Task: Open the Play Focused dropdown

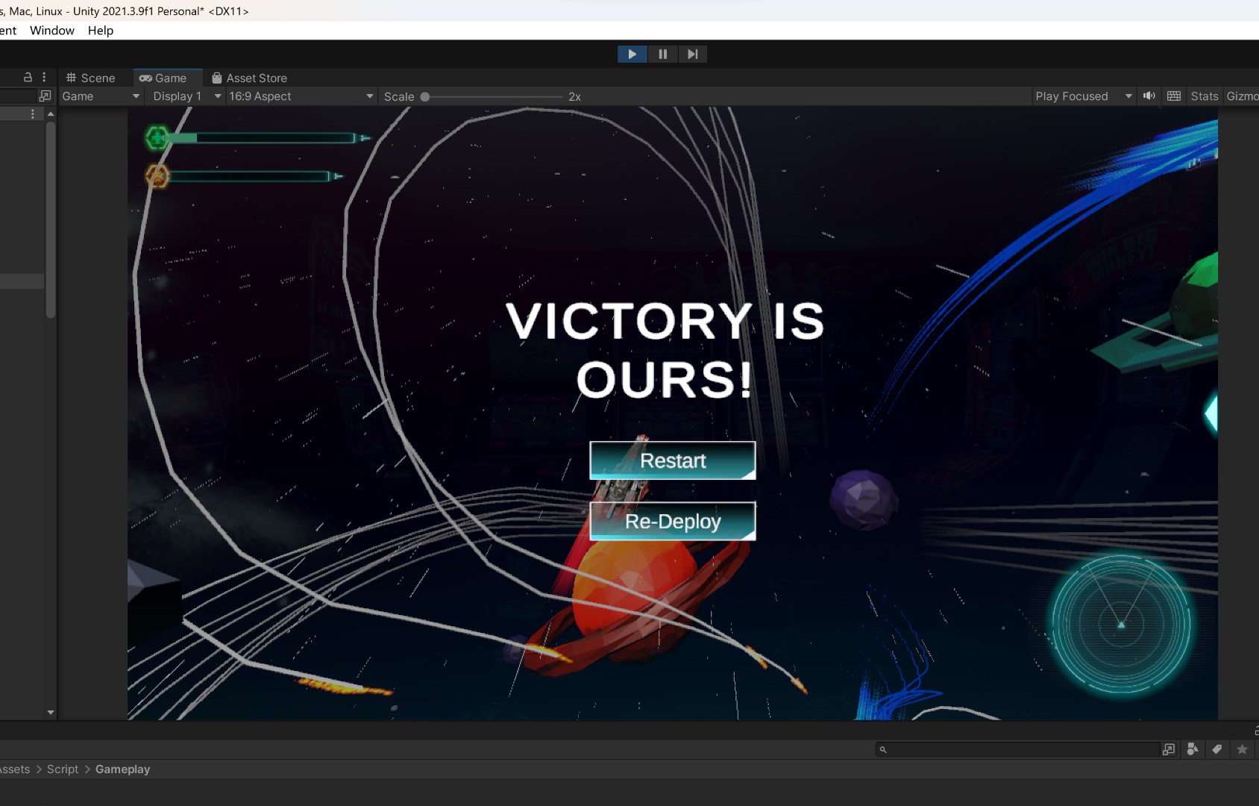Action: [x=1083, y=96]
